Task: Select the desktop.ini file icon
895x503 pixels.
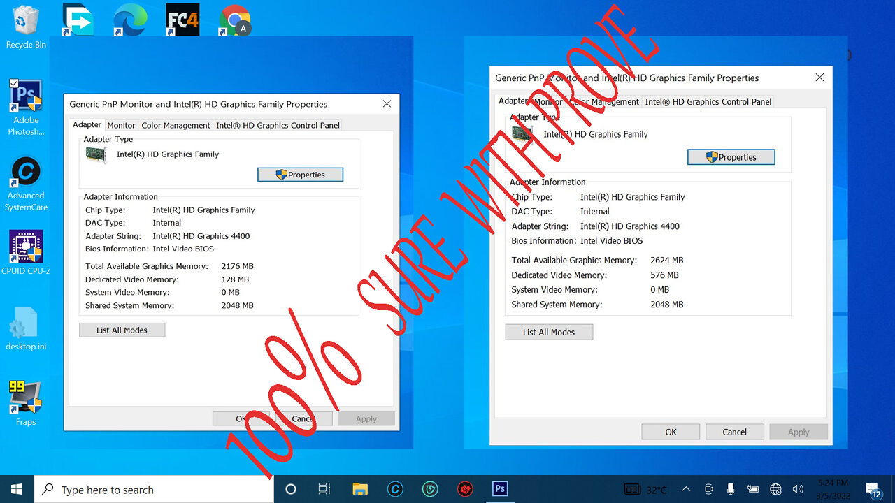Action: pos(26,328)
